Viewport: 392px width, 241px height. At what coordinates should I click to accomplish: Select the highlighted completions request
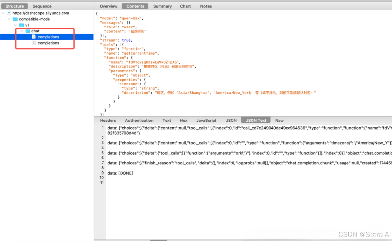coord(47,37)
